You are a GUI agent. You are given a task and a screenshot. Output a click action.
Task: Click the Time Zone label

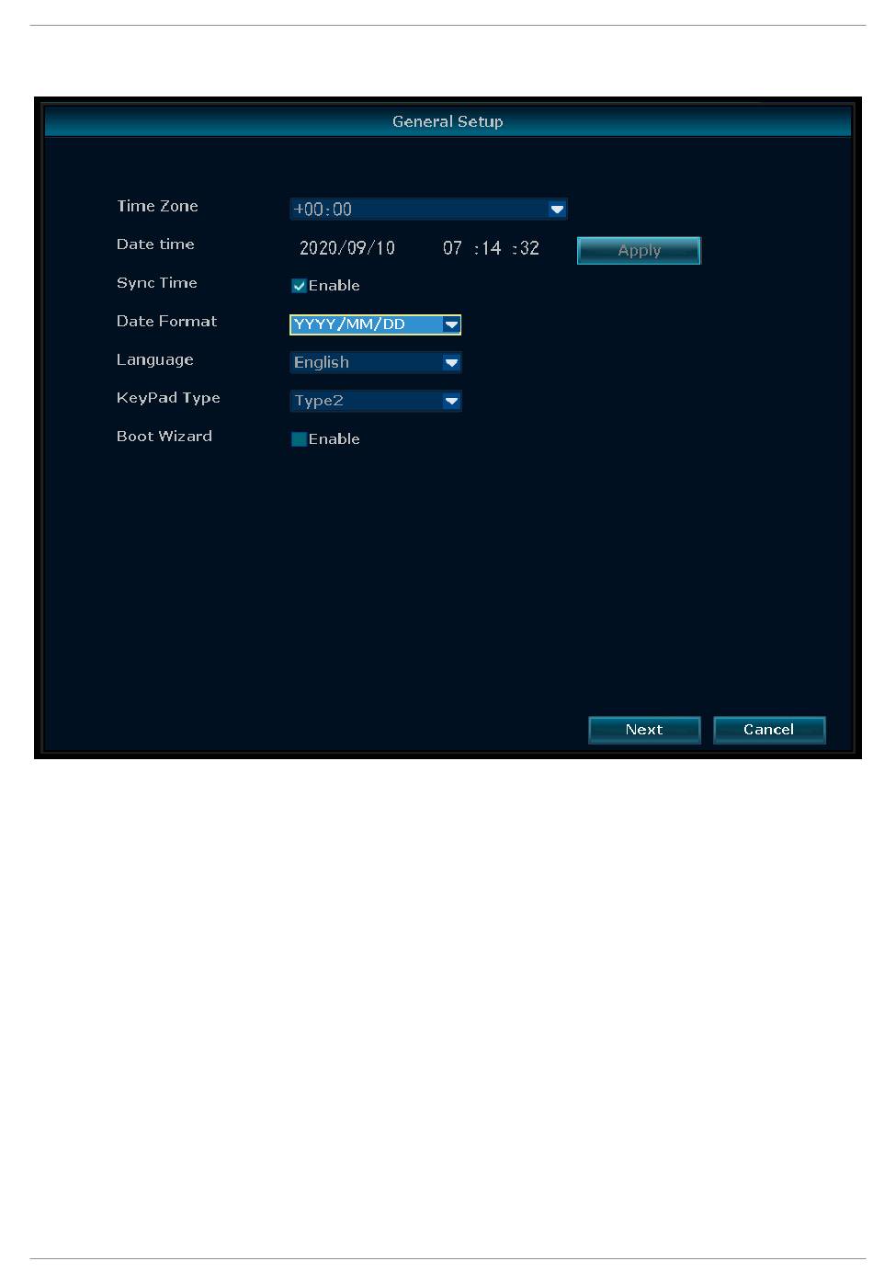[157, 206]
